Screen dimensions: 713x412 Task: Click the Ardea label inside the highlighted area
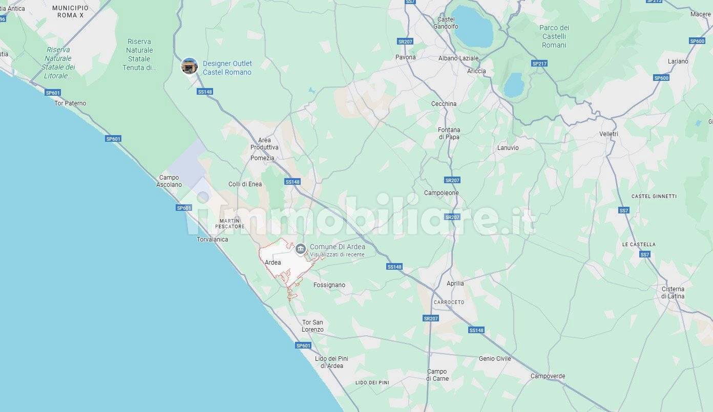click(x=273, y=263)
